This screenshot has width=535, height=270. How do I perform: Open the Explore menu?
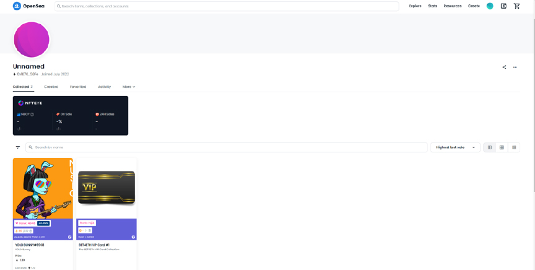click(415, 6)
